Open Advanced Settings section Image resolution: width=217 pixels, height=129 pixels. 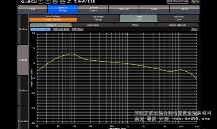click(98, 18)
